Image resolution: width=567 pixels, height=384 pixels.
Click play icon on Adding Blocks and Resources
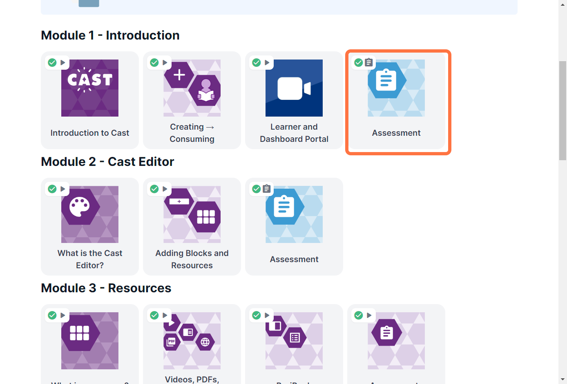(x=165, y=189)
